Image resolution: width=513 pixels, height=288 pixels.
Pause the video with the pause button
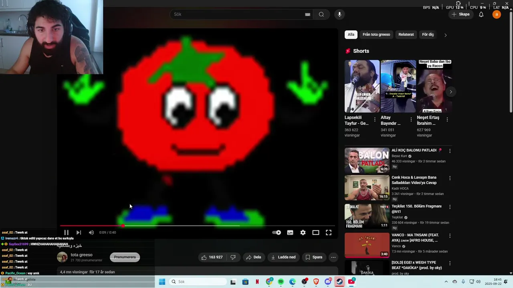[66, 232]
